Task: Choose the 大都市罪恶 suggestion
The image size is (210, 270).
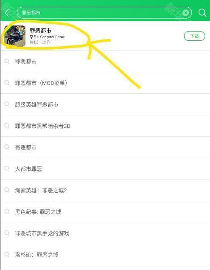Action: pyautogui.click(x=105, y=169)
